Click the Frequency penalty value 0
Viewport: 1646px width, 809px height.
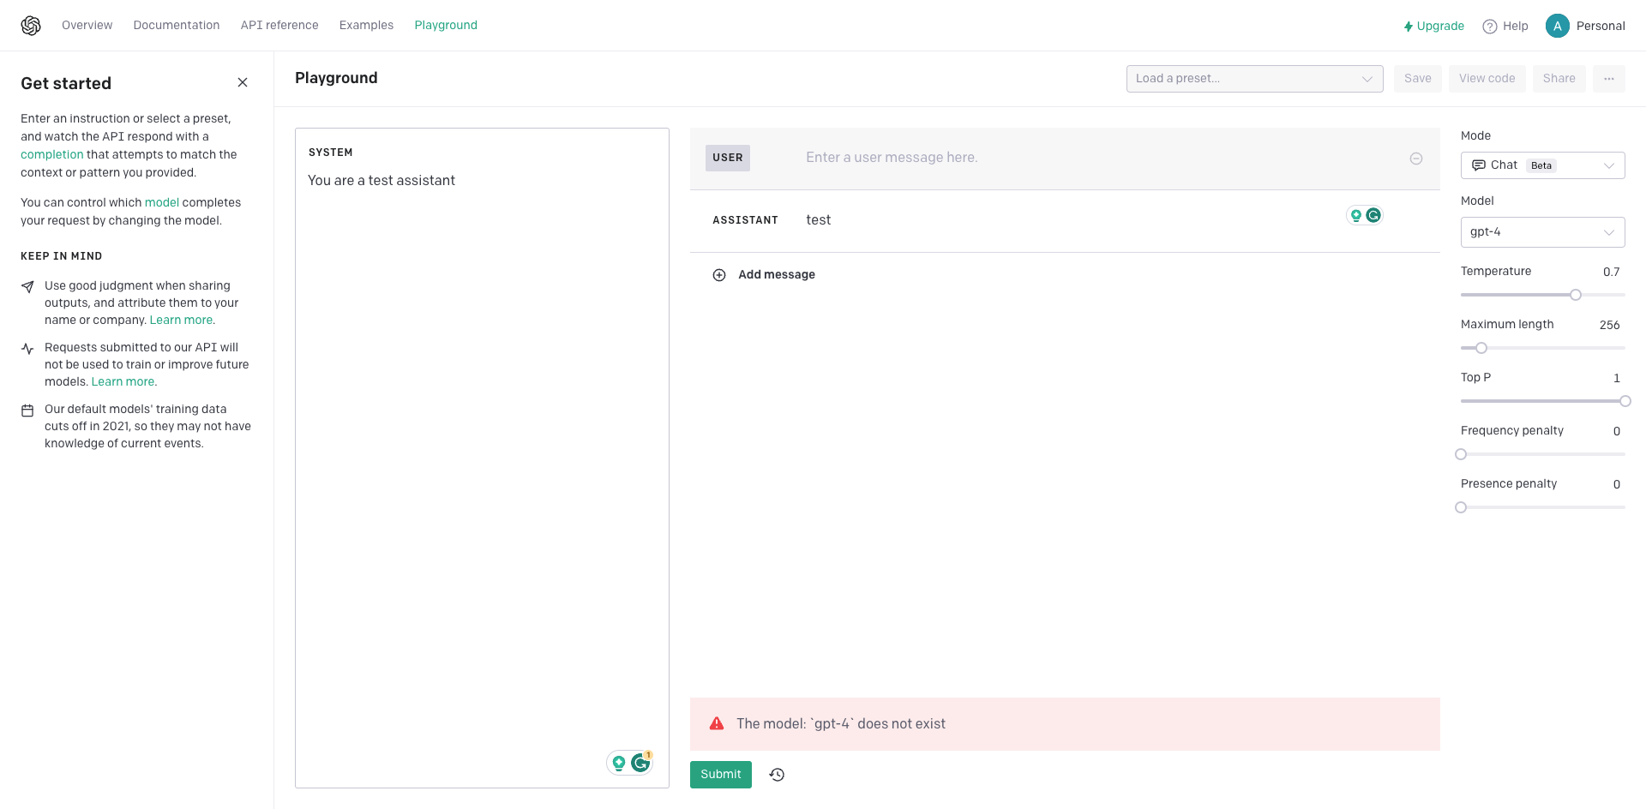tap(1617, 431)
